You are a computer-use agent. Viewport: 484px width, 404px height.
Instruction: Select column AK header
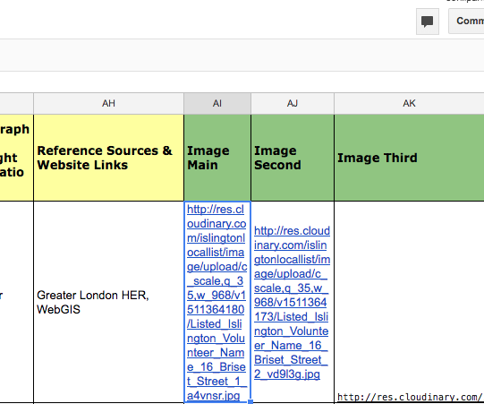pyautogui.click(x=409, y=104)
